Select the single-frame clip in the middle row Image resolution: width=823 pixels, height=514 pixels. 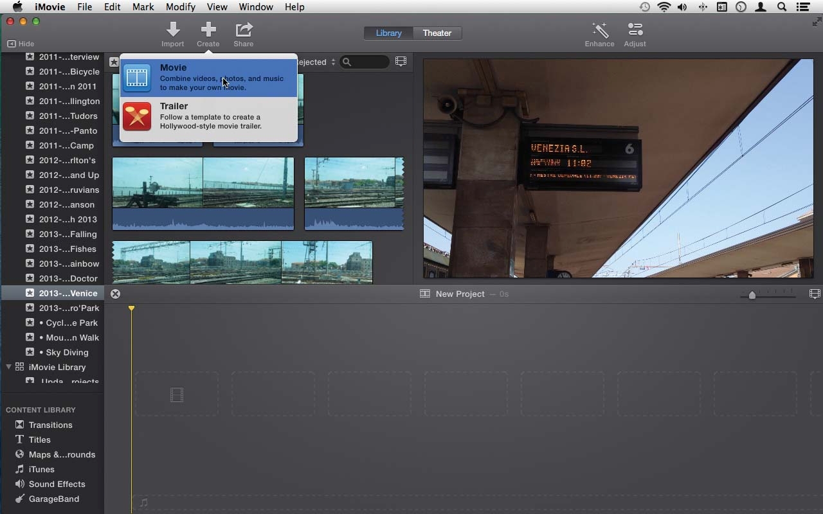[x=354, y=193]
